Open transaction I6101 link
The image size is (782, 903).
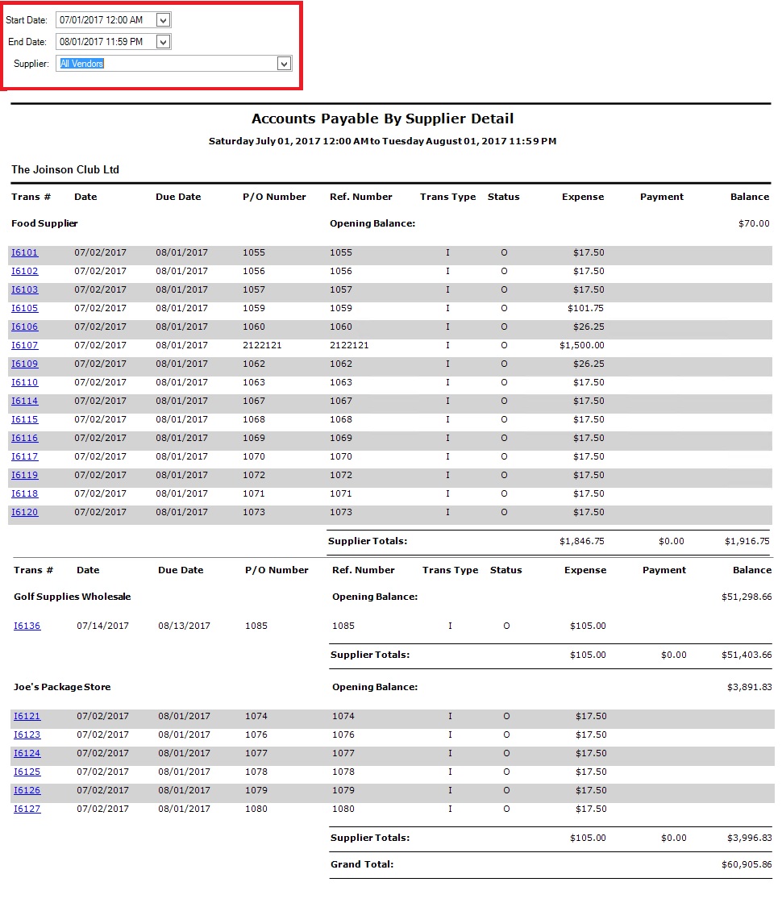coord(24,253)
